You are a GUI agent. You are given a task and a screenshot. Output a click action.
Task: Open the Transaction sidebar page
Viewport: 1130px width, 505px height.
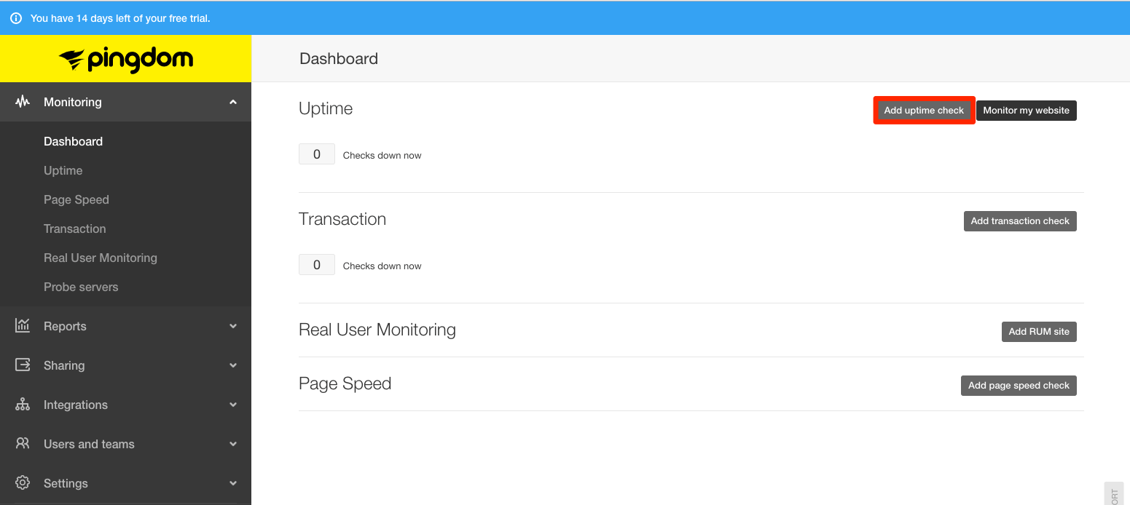[74, 228]
